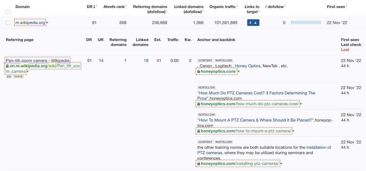Open m.wikipedia.org domain dropdown arrow

coord(47,23)
